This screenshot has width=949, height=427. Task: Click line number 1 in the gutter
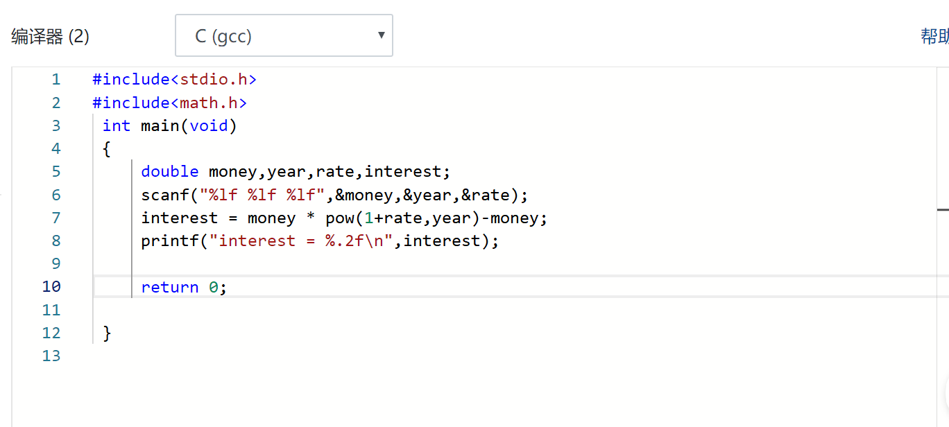[55, 80]
